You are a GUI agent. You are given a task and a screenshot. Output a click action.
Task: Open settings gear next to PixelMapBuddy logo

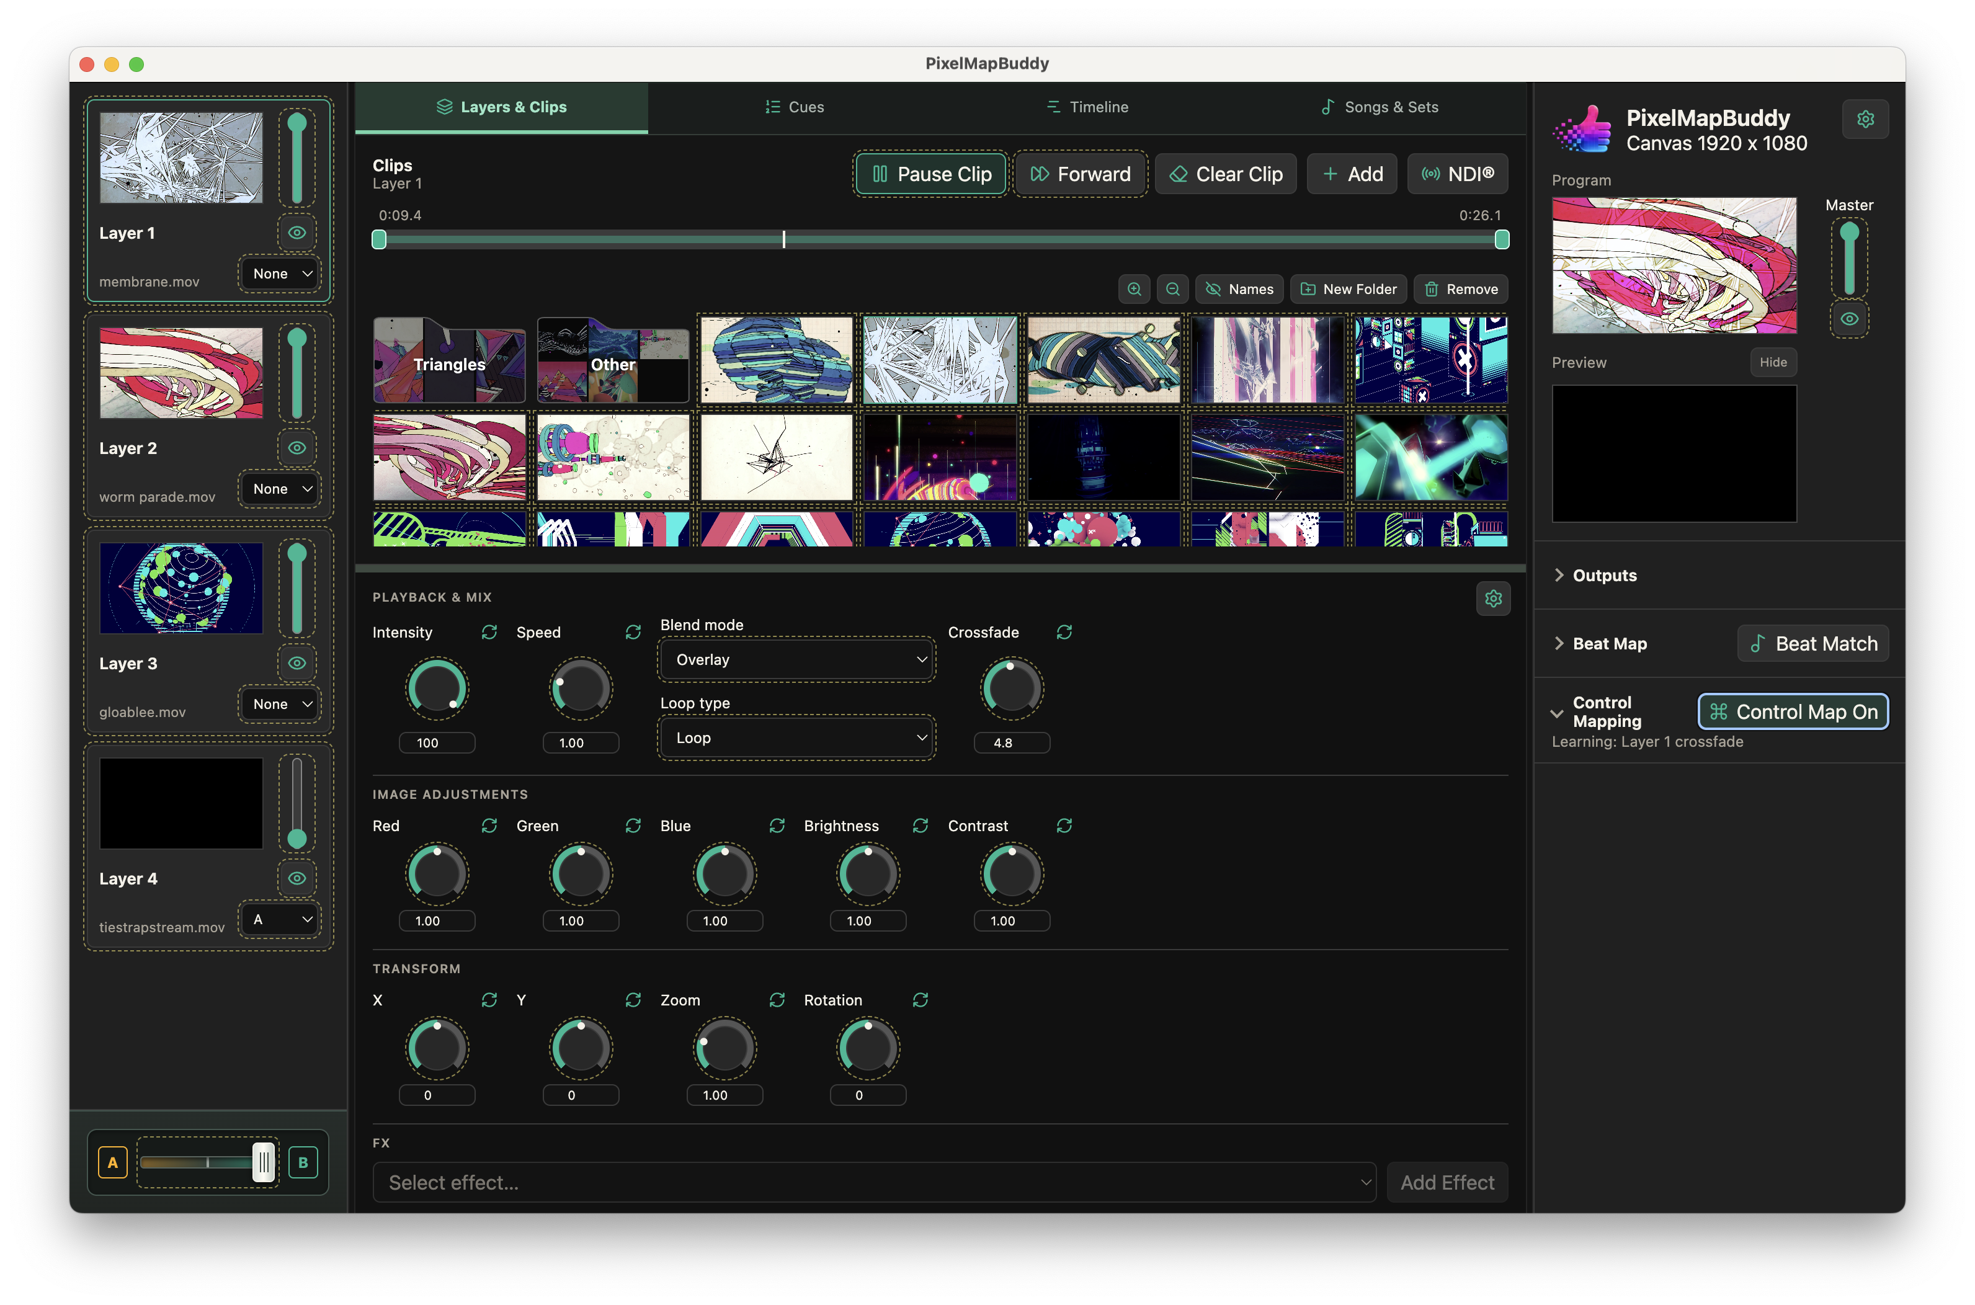1865,119
